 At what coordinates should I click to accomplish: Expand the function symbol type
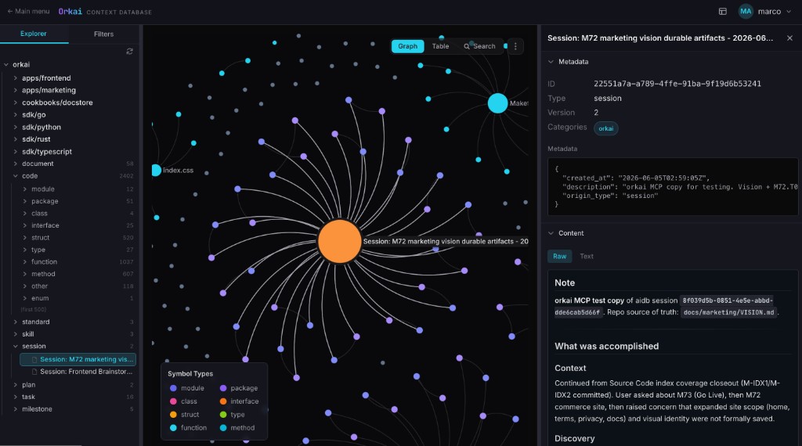click(24, 262)
